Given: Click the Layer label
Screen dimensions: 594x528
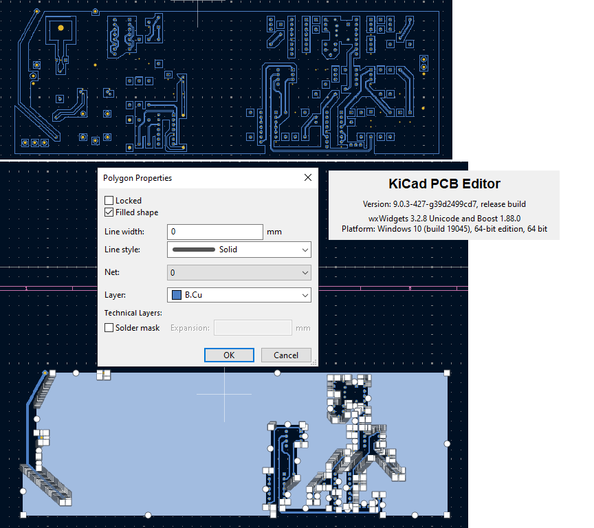Looking at the screenshot, I should [115, 295].
